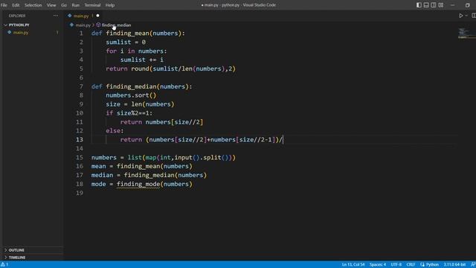Click the EXPLORER panel title
The image size is (476, 268).
click(x=17, y=16)
